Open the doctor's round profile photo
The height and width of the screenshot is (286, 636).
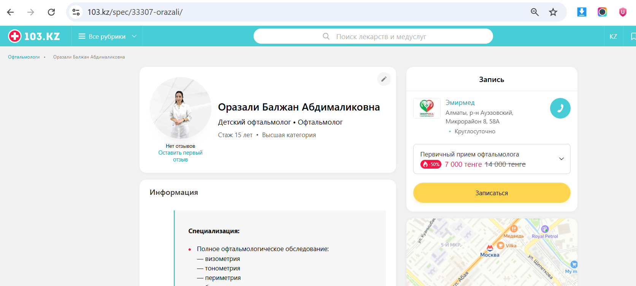pos(181,108)
